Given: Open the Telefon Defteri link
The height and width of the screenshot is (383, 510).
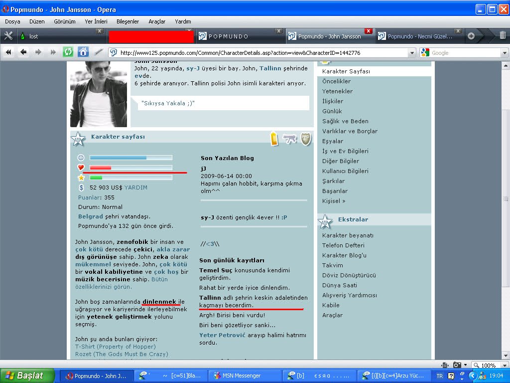Looking at the screenshot, I should (343, 245).
